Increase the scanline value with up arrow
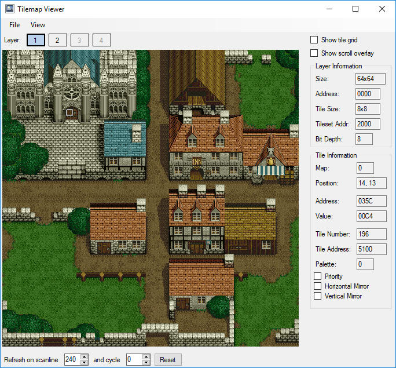This screenshot has height=368, width=396. [x=85, y=357]
